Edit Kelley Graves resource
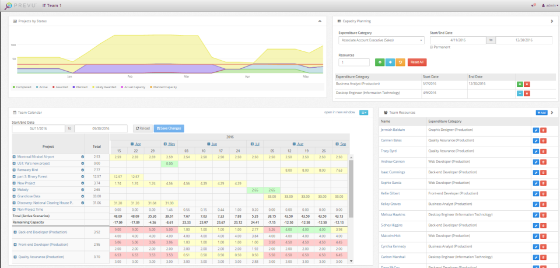 tap(536, 204)
